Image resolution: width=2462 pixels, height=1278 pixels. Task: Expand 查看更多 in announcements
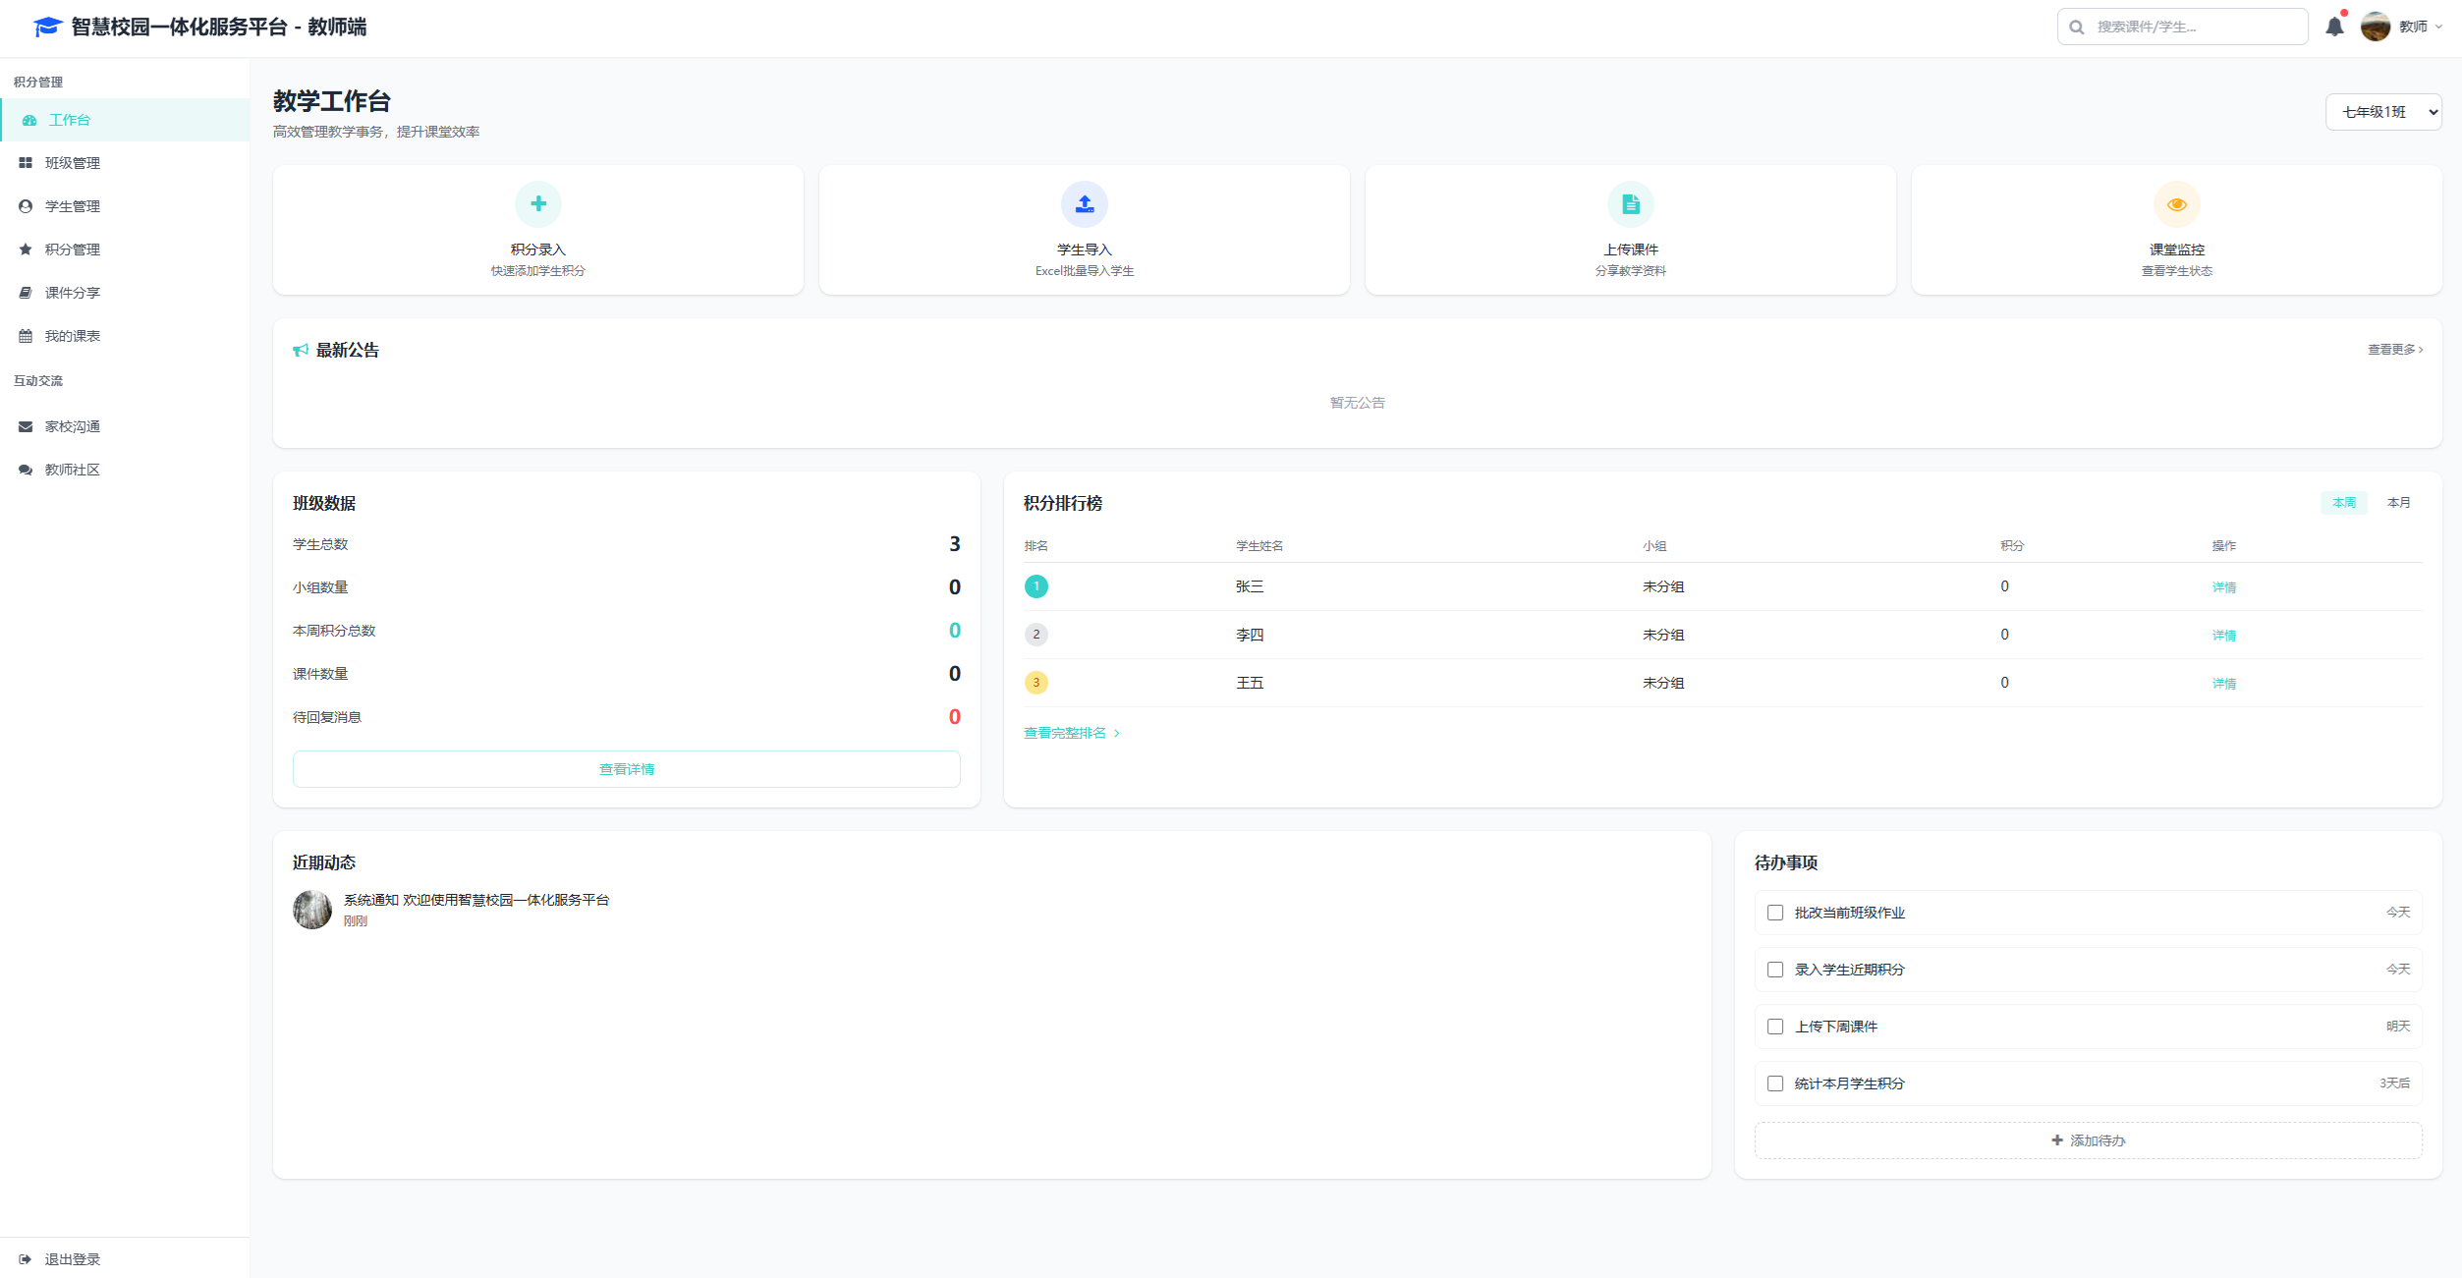tap(2394, 350)
